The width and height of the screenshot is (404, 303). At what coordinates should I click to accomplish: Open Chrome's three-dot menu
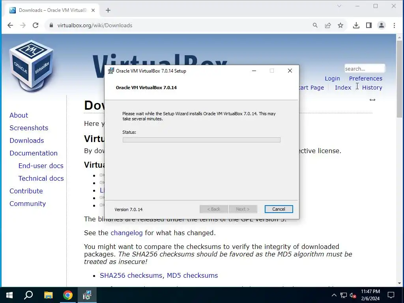point(394,25)
